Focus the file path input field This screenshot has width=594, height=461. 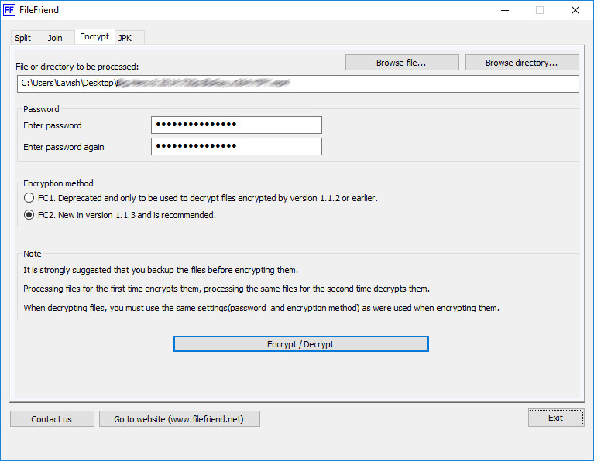[x=297, y=84]
